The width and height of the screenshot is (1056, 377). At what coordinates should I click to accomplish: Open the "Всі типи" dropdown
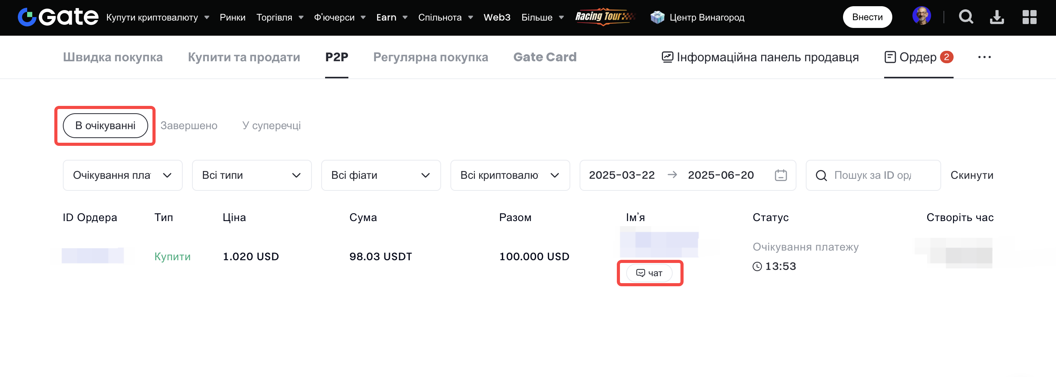pos(251,175)
